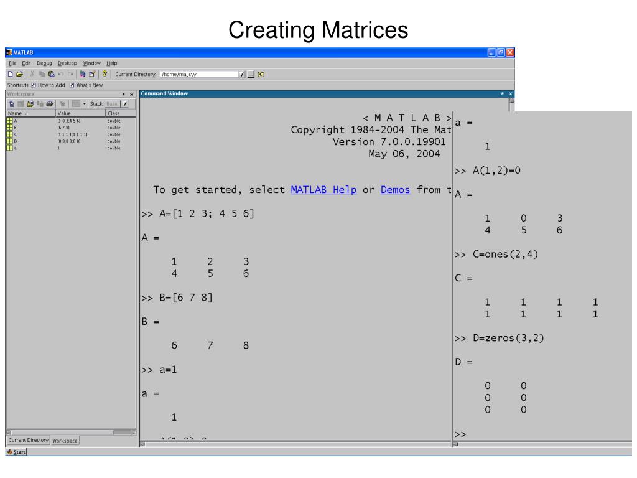Click the Command Window horizontal scrollbar
This screenshot has height=478, width=637.
click(296, 444)
